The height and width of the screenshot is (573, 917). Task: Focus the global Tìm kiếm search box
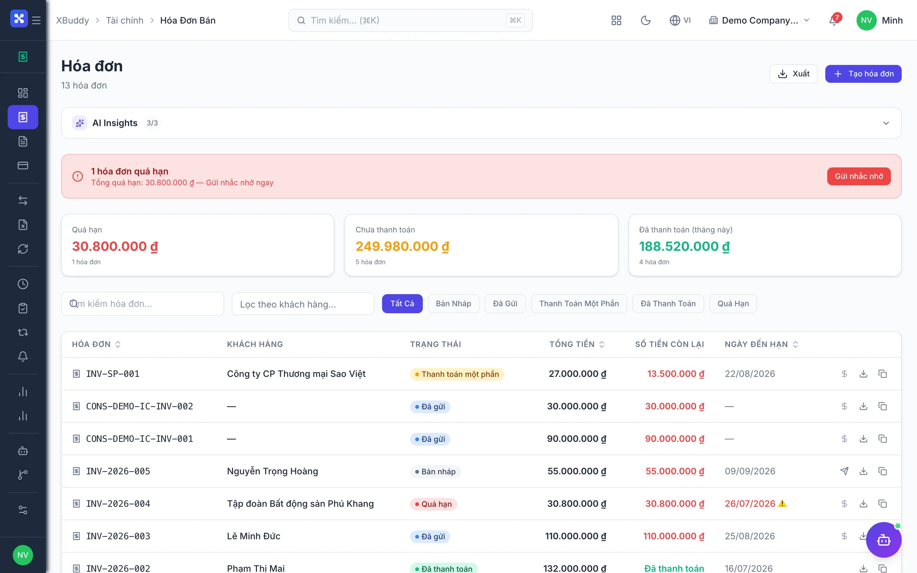click(x=410, y=20)
